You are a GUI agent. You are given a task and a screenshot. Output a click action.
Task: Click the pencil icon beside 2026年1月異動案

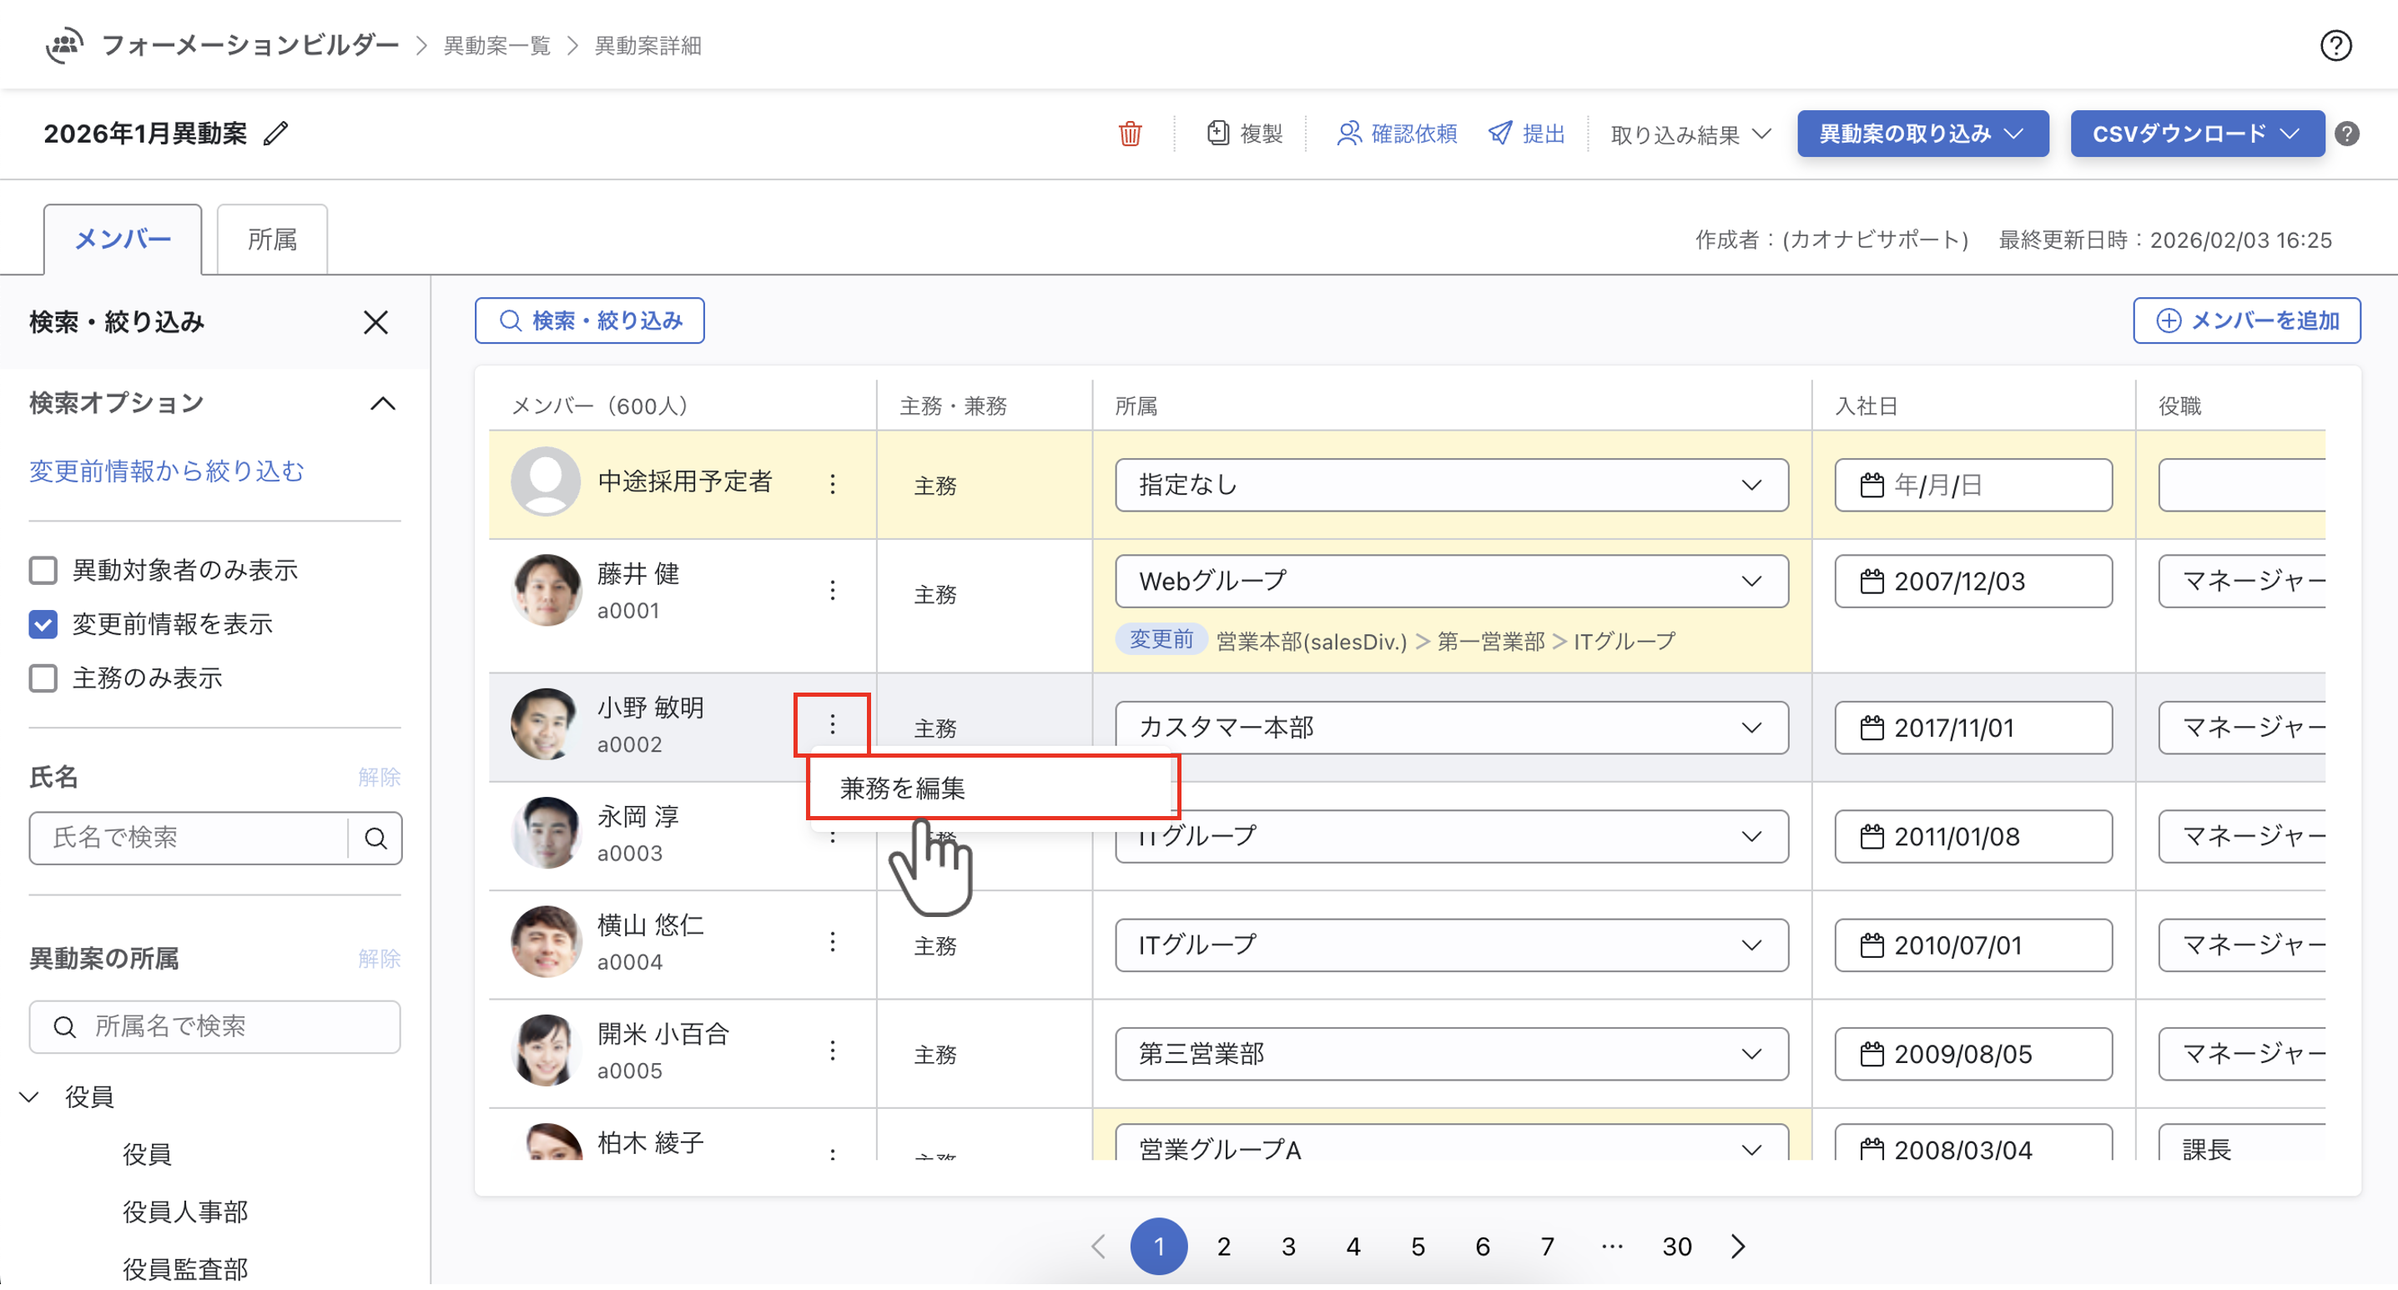tap(275, 134)
